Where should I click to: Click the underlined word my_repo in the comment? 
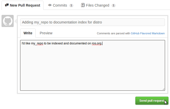point(39,43)
